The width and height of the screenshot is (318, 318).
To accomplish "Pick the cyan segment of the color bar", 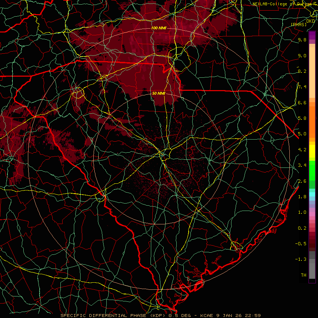I will [x=312, y=194].
